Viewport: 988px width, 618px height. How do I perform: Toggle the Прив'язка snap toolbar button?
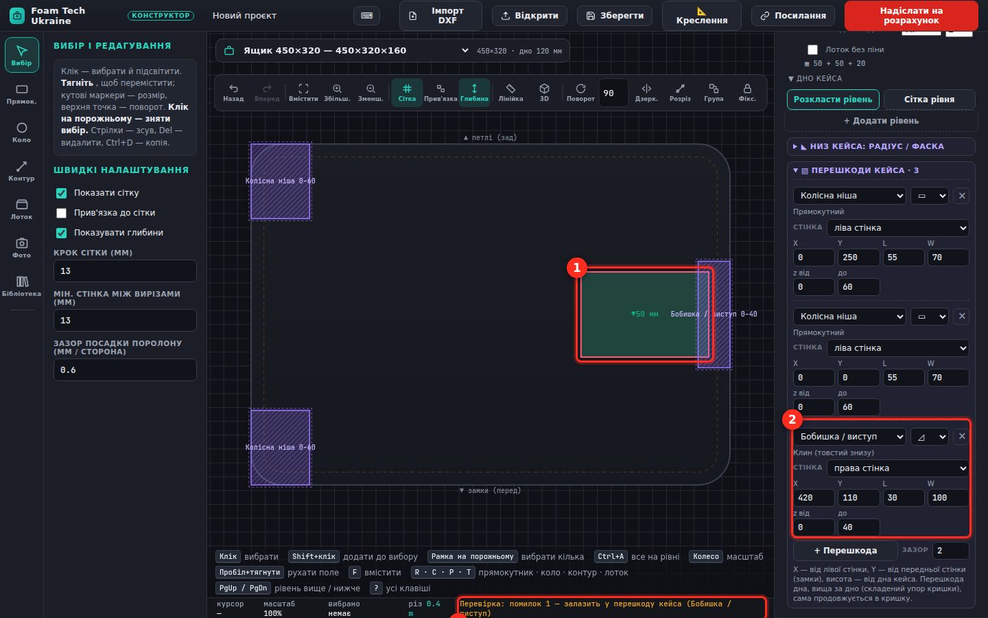tap(440, 93)
